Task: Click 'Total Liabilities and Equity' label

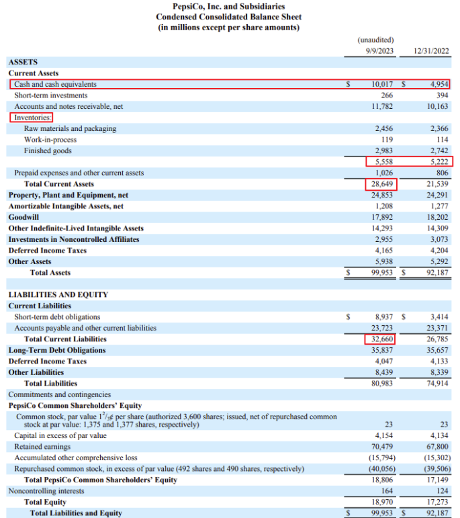Action: [76, 513]
